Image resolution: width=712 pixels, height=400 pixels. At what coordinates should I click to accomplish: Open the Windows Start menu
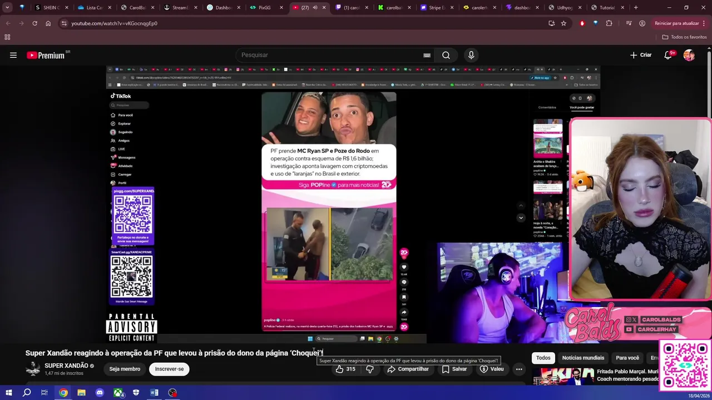(8, 393)
